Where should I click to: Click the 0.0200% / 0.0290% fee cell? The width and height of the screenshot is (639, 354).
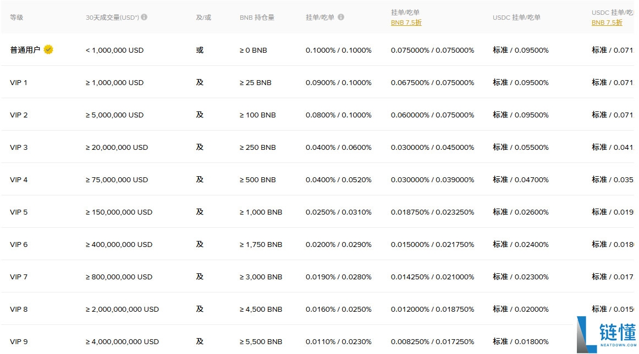pos(339,245)
